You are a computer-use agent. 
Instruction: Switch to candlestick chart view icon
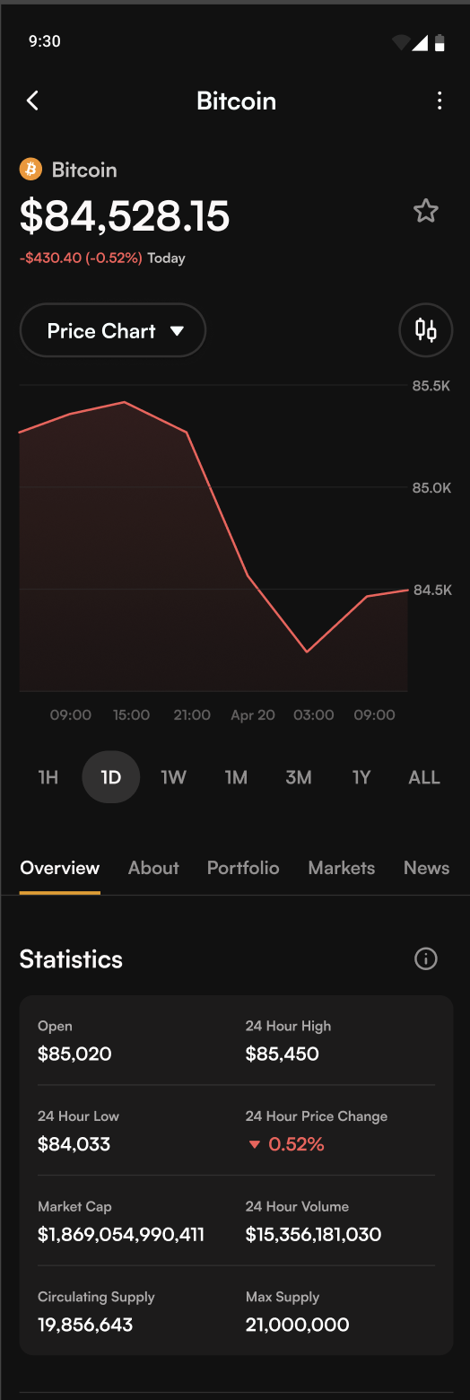(425, 330)
